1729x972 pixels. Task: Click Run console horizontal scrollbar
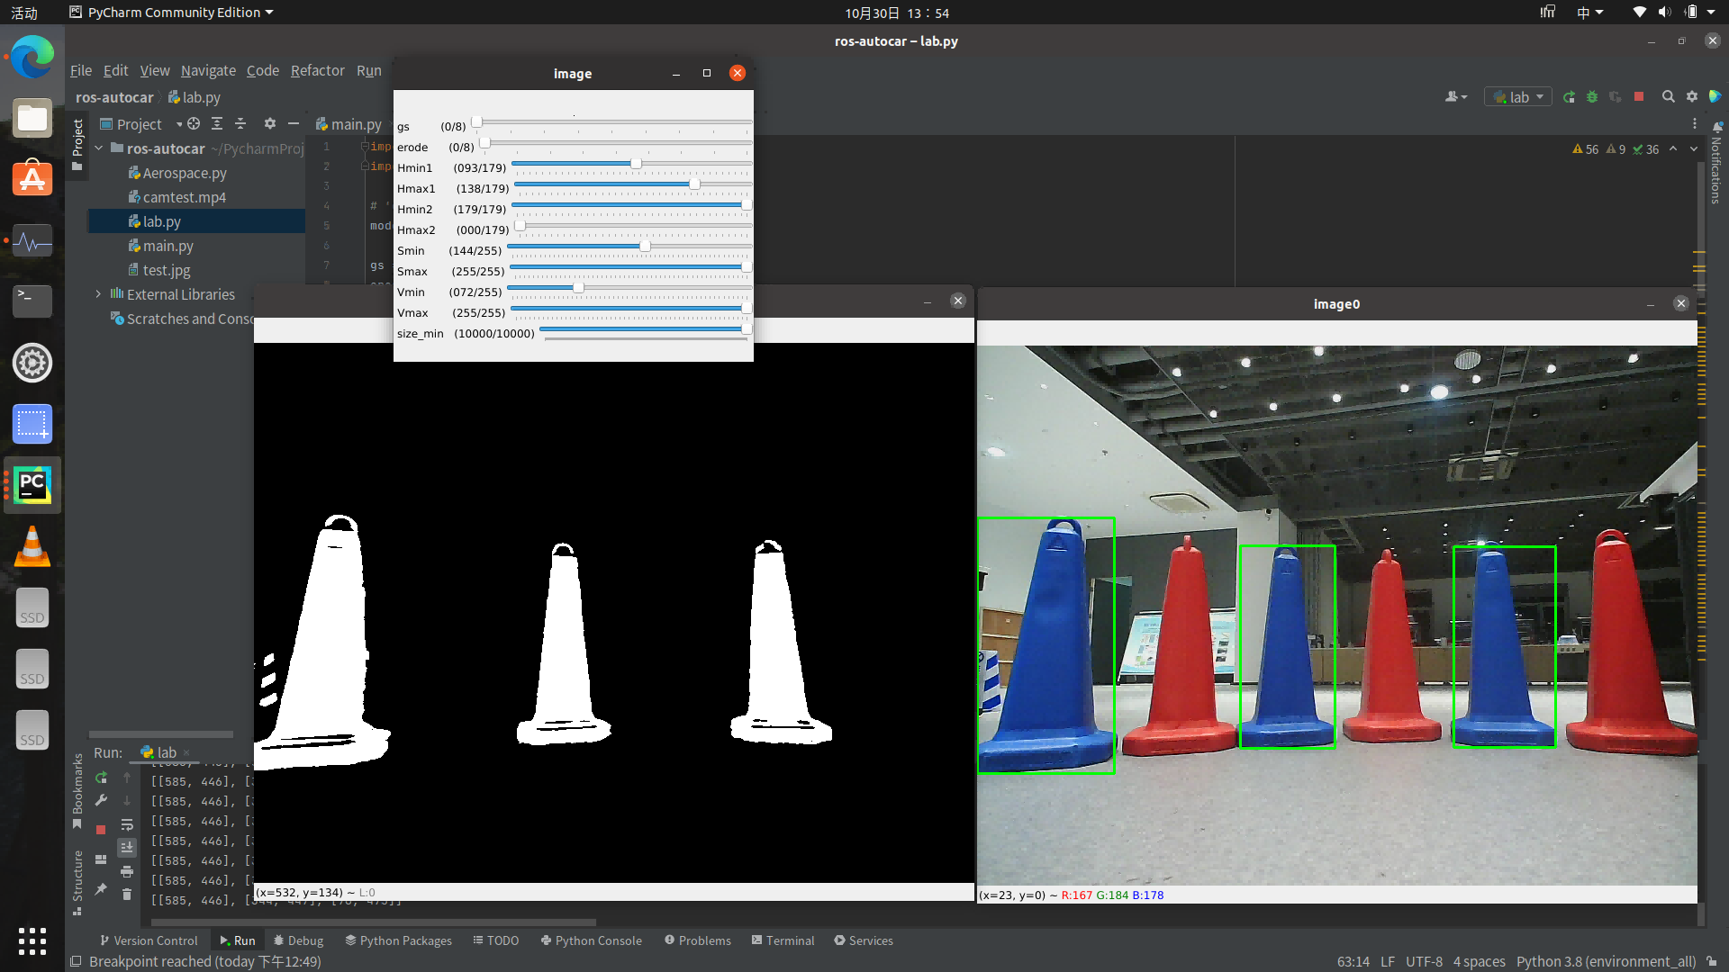[374, 922]
